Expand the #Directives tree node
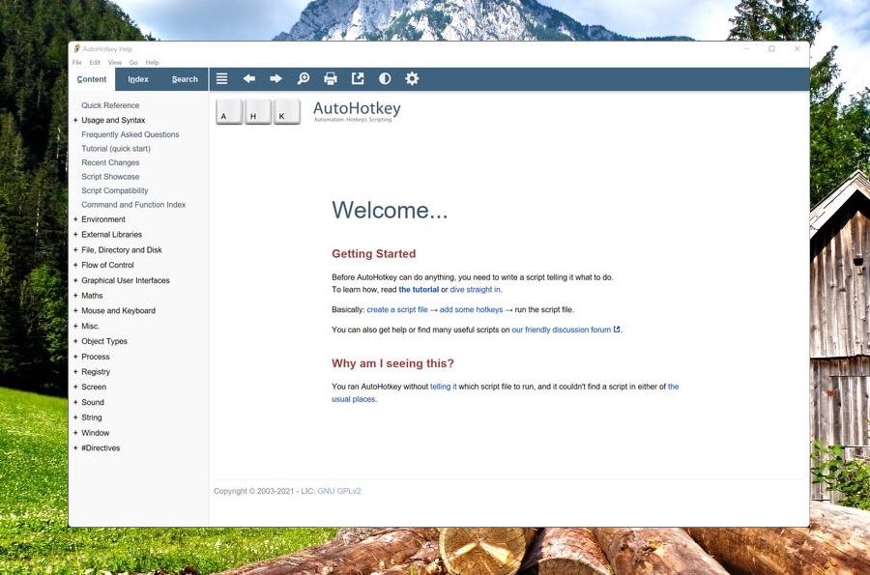This screenshot has height=575, width=870. point(75,448)
